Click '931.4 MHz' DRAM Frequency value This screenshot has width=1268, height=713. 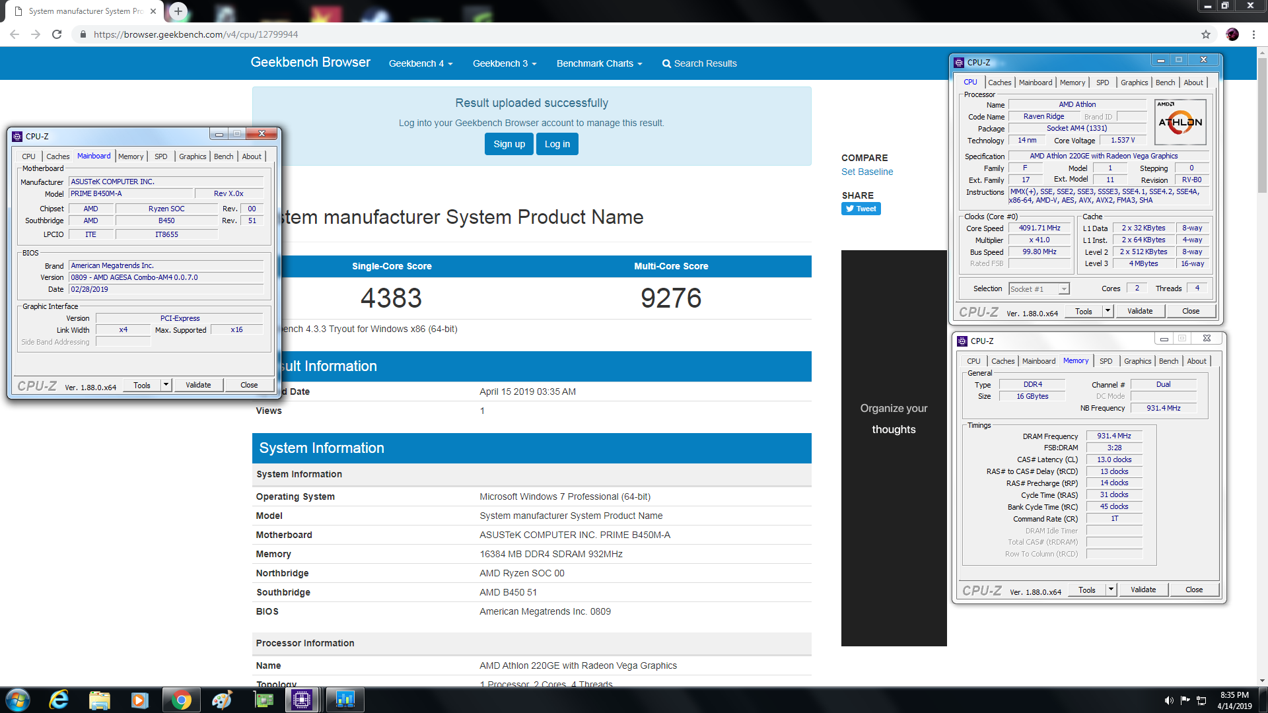(x=1114, y=436)
